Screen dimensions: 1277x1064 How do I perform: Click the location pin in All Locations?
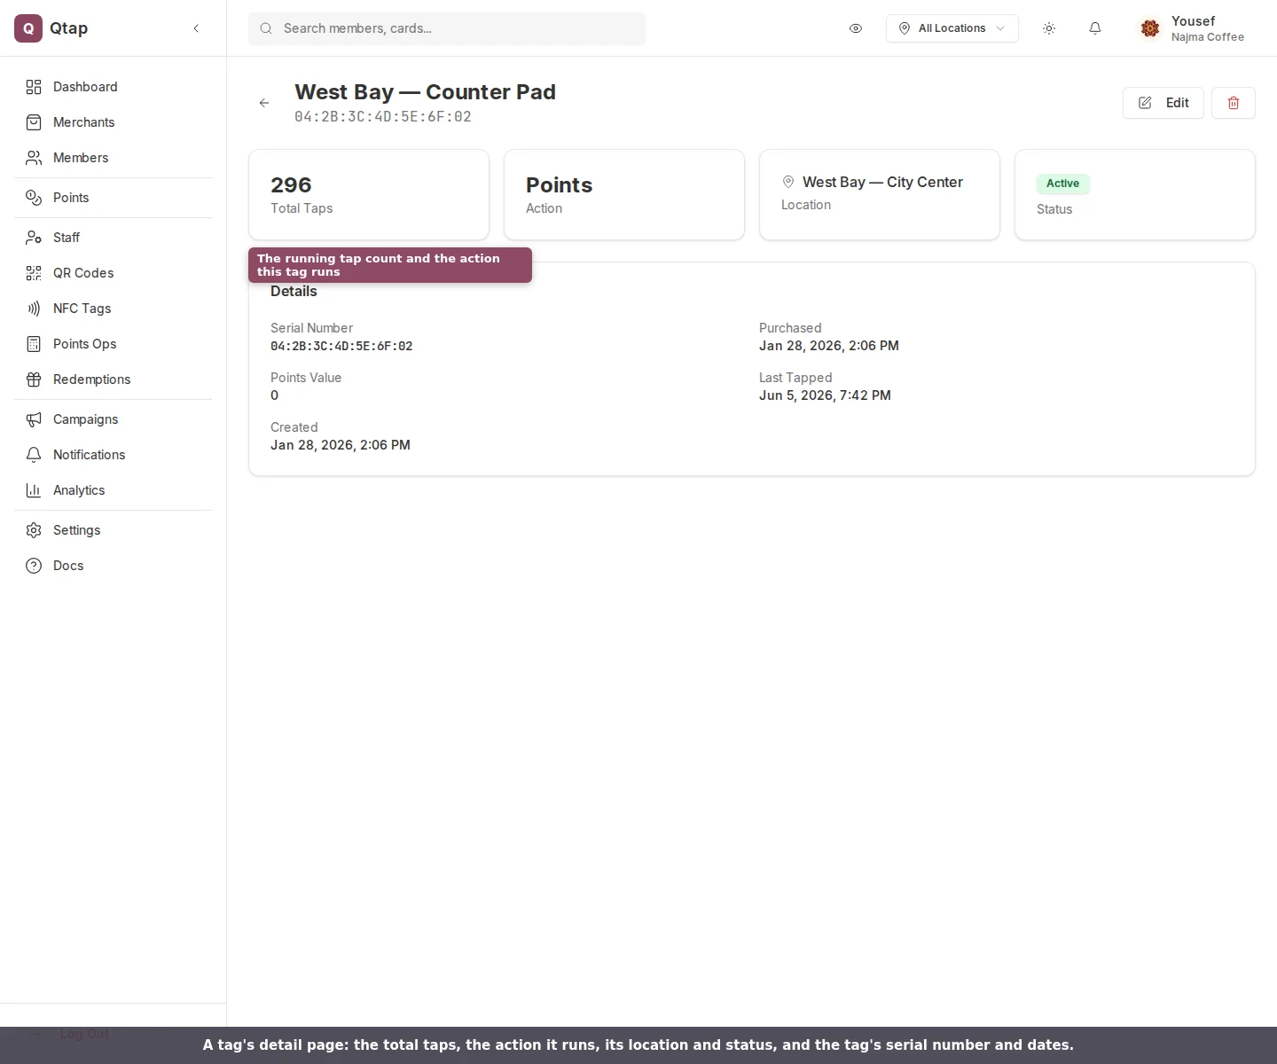905,28
